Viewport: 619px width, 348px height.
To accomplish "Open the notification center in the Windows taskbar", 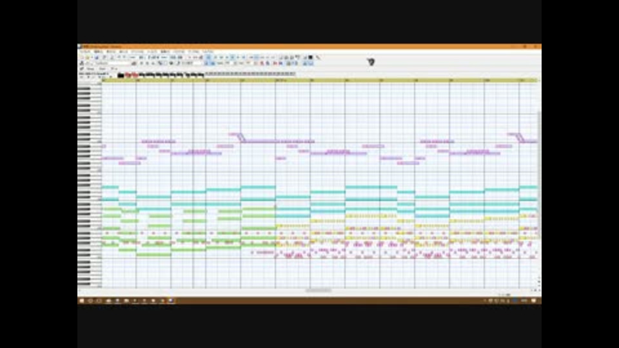I will [534, 301].
